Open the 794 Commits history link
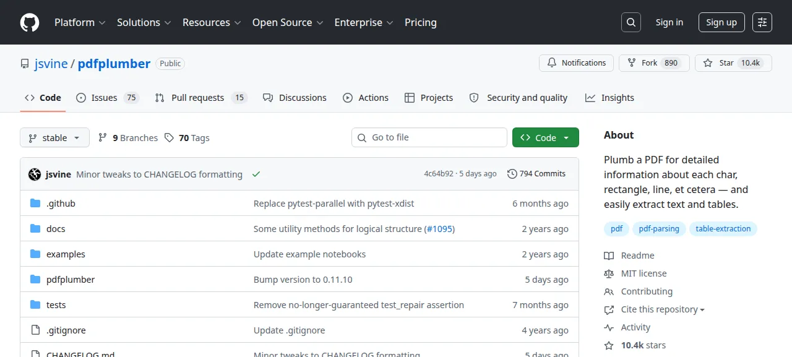The width and height of the screenshot is (792, 357). (x=536, y=174)
